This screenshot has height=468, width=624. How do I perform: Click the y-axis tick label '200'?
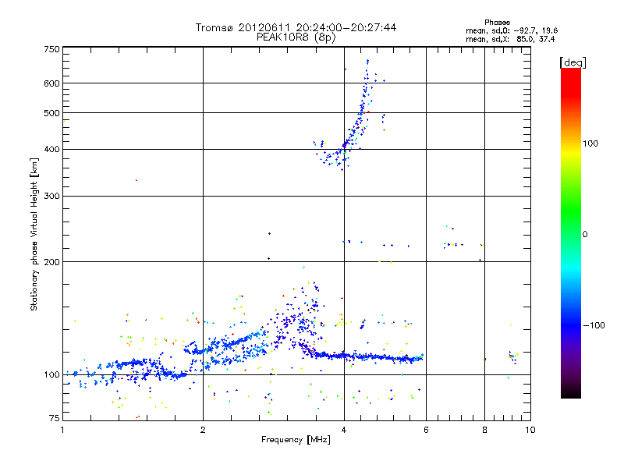51,262
